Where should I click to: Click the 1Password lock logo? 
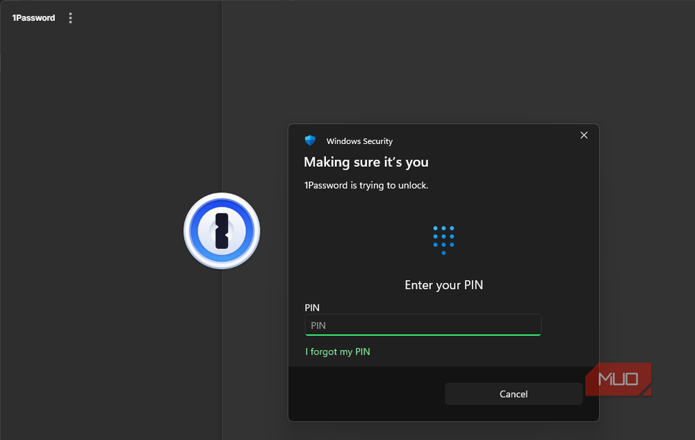click(222, 231)
